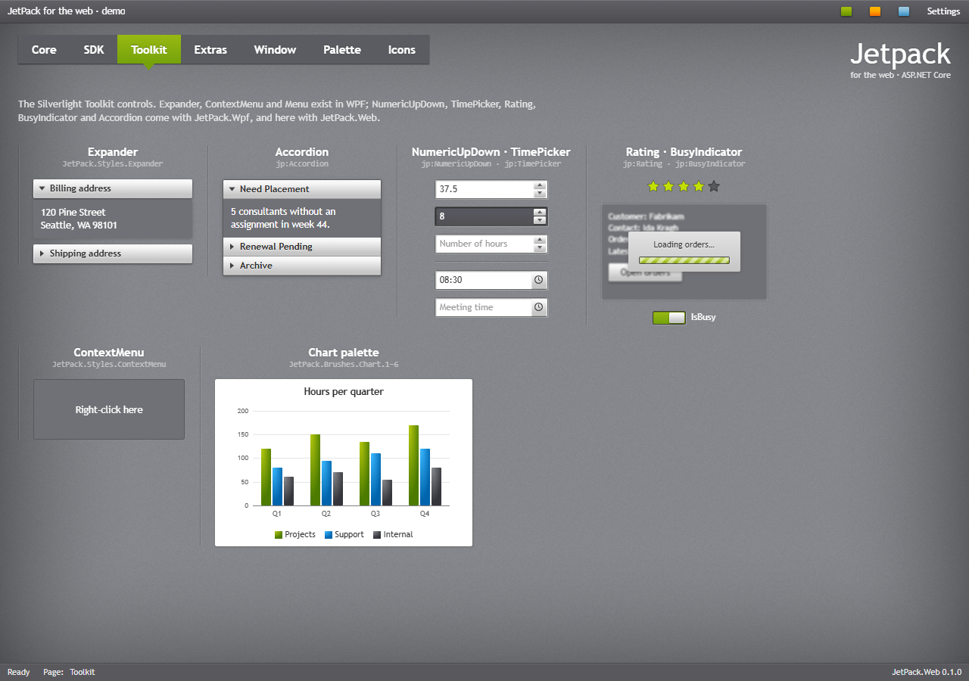The image size is (969, 681).
Task: Click the Projects legend entry in chart
Action: pos(295,534)
